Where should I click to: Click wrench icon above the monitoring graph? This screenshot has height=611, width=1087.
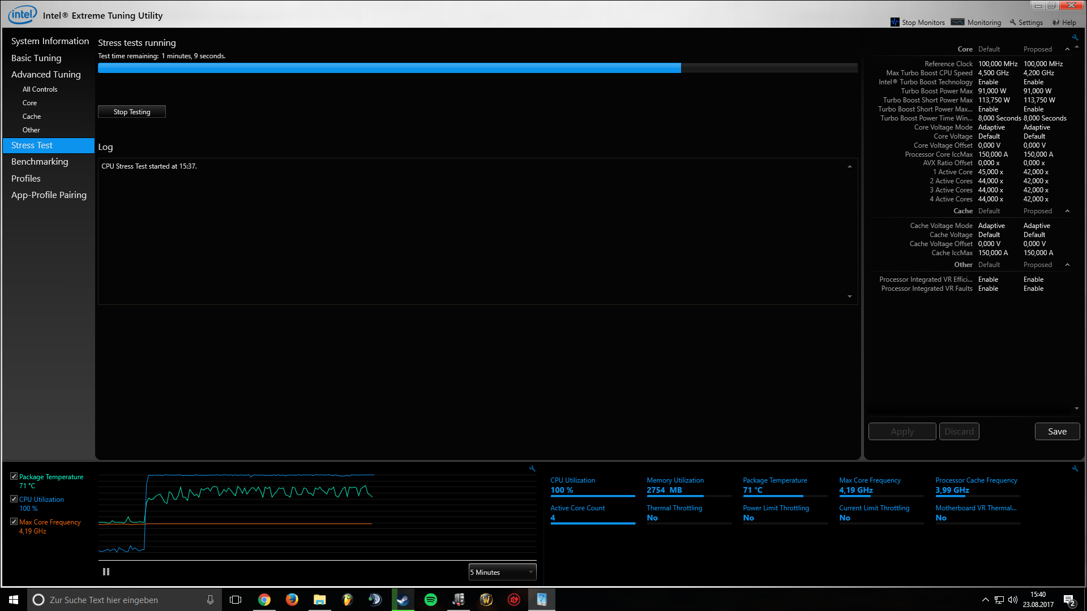532,468
